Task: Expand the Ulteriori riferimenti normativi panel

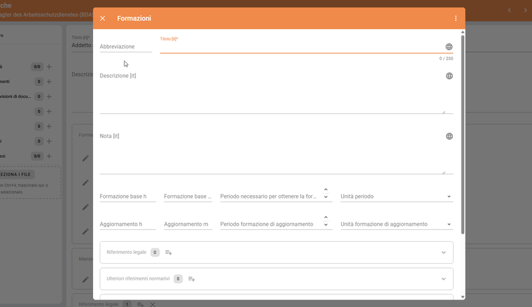Action: tap(444, 279)
